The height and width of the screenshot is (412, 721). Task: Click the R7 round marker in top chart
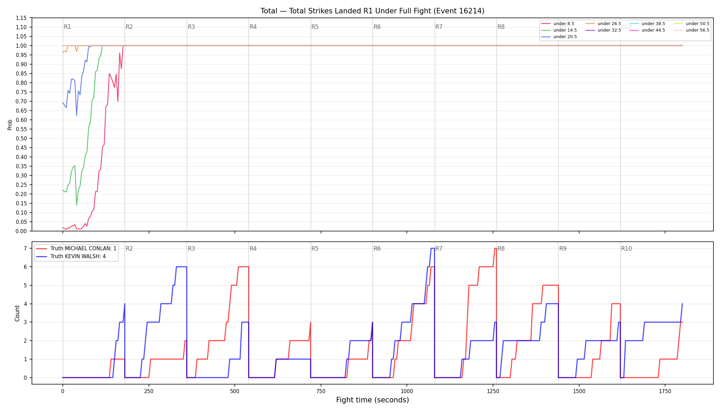tap(439, 27)
